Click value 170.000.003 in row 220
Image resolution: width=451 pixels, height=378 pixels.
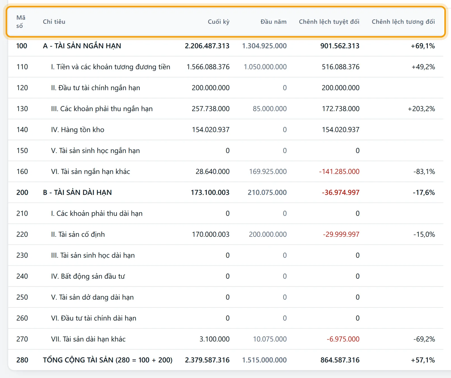coord(211,234)
